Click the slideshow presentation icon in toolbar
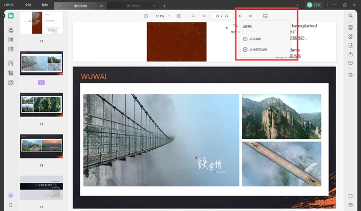 (x=265, y=16)
